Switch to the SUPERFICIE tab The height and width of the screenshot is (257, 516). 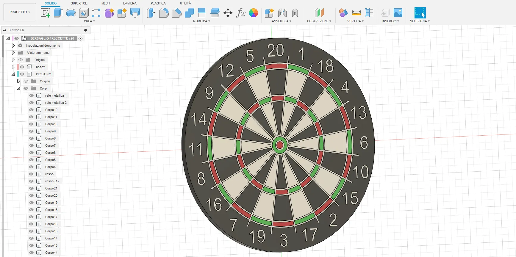(79, 3)
